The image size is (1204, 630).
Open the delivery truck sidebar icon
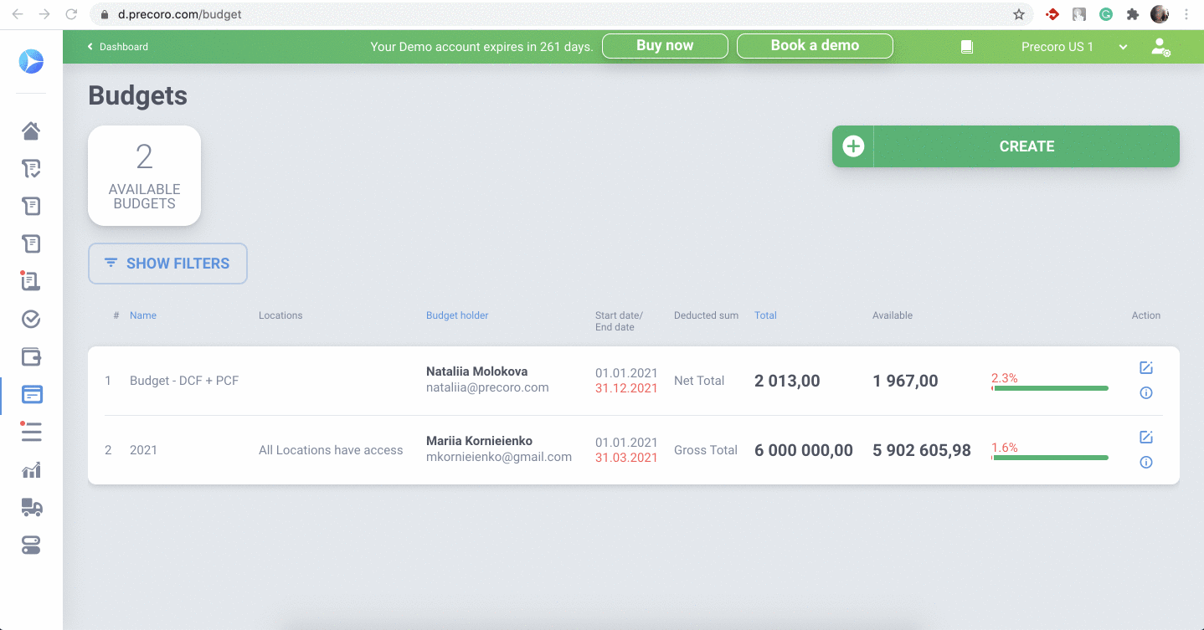[31, 507]
